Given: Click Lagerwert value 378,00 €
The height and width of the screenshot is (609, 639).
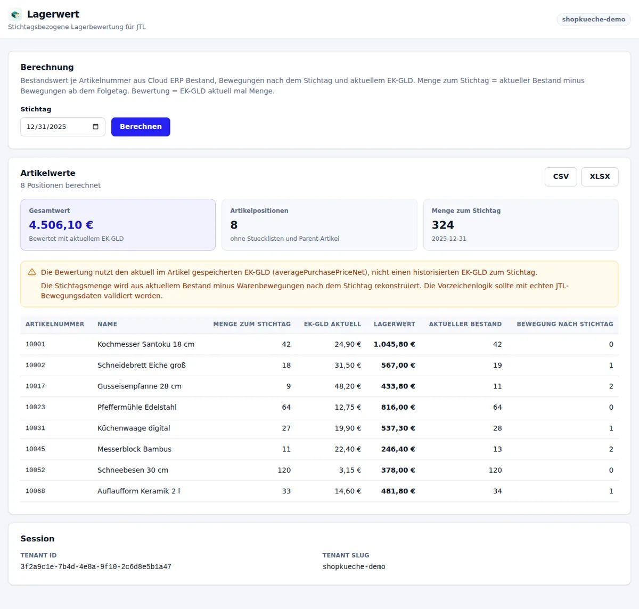Looking at the screenshot, I should pos(398,470).
